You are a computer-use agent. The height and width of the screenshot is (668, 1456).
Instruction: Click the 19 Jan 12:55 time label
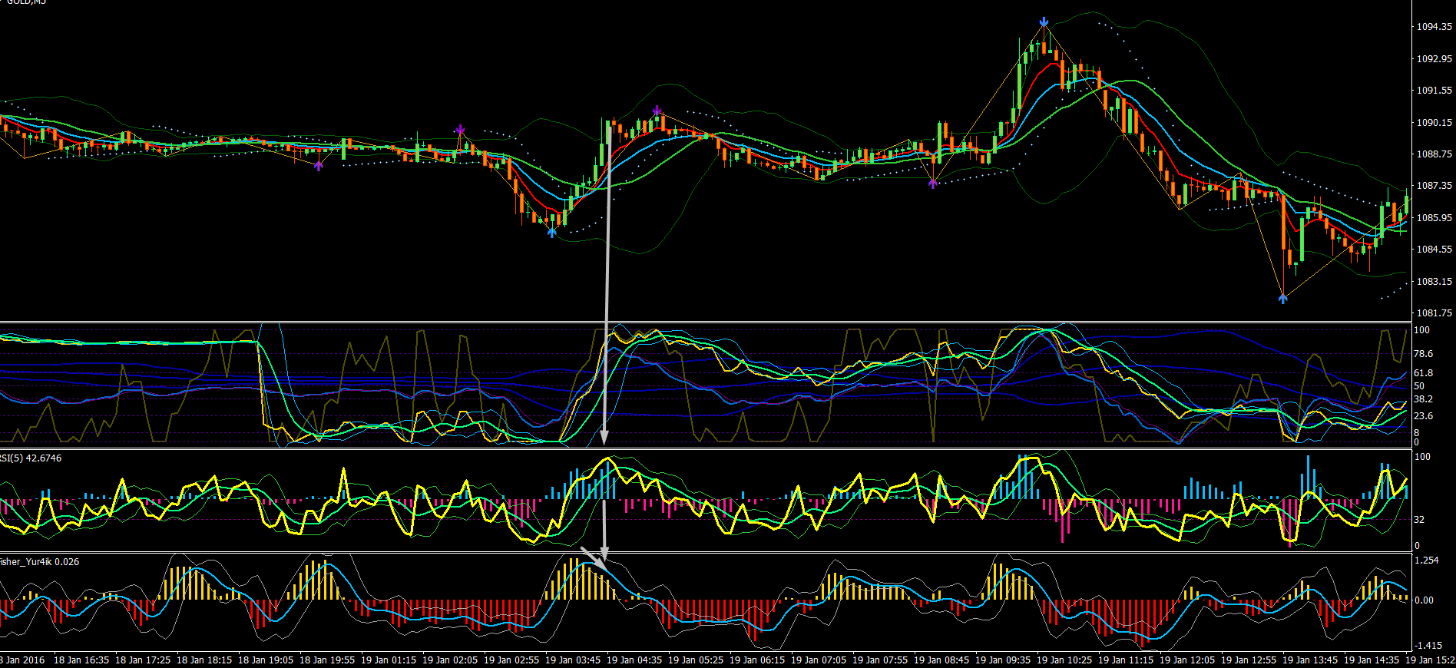(x=1249, y=660)
